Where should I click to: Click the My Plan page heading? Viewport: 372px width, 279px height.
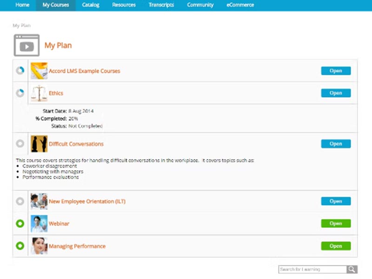[x=58, y=45]
